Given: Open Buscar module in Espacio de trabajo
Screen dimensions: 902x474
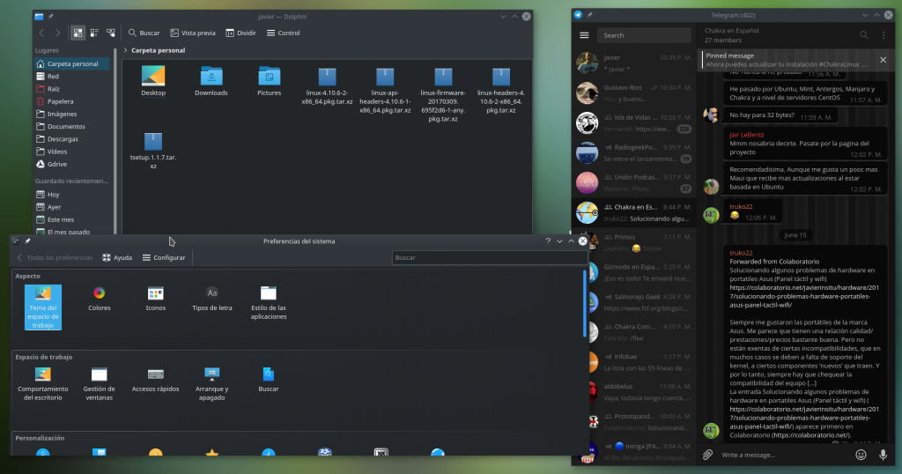Looking at the screenshot, I should point(268,381).
